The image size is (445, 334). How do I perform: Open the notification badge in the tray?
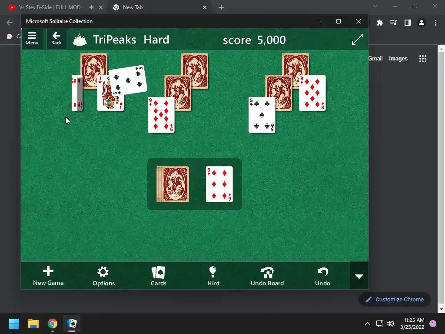tap(433, 324)
